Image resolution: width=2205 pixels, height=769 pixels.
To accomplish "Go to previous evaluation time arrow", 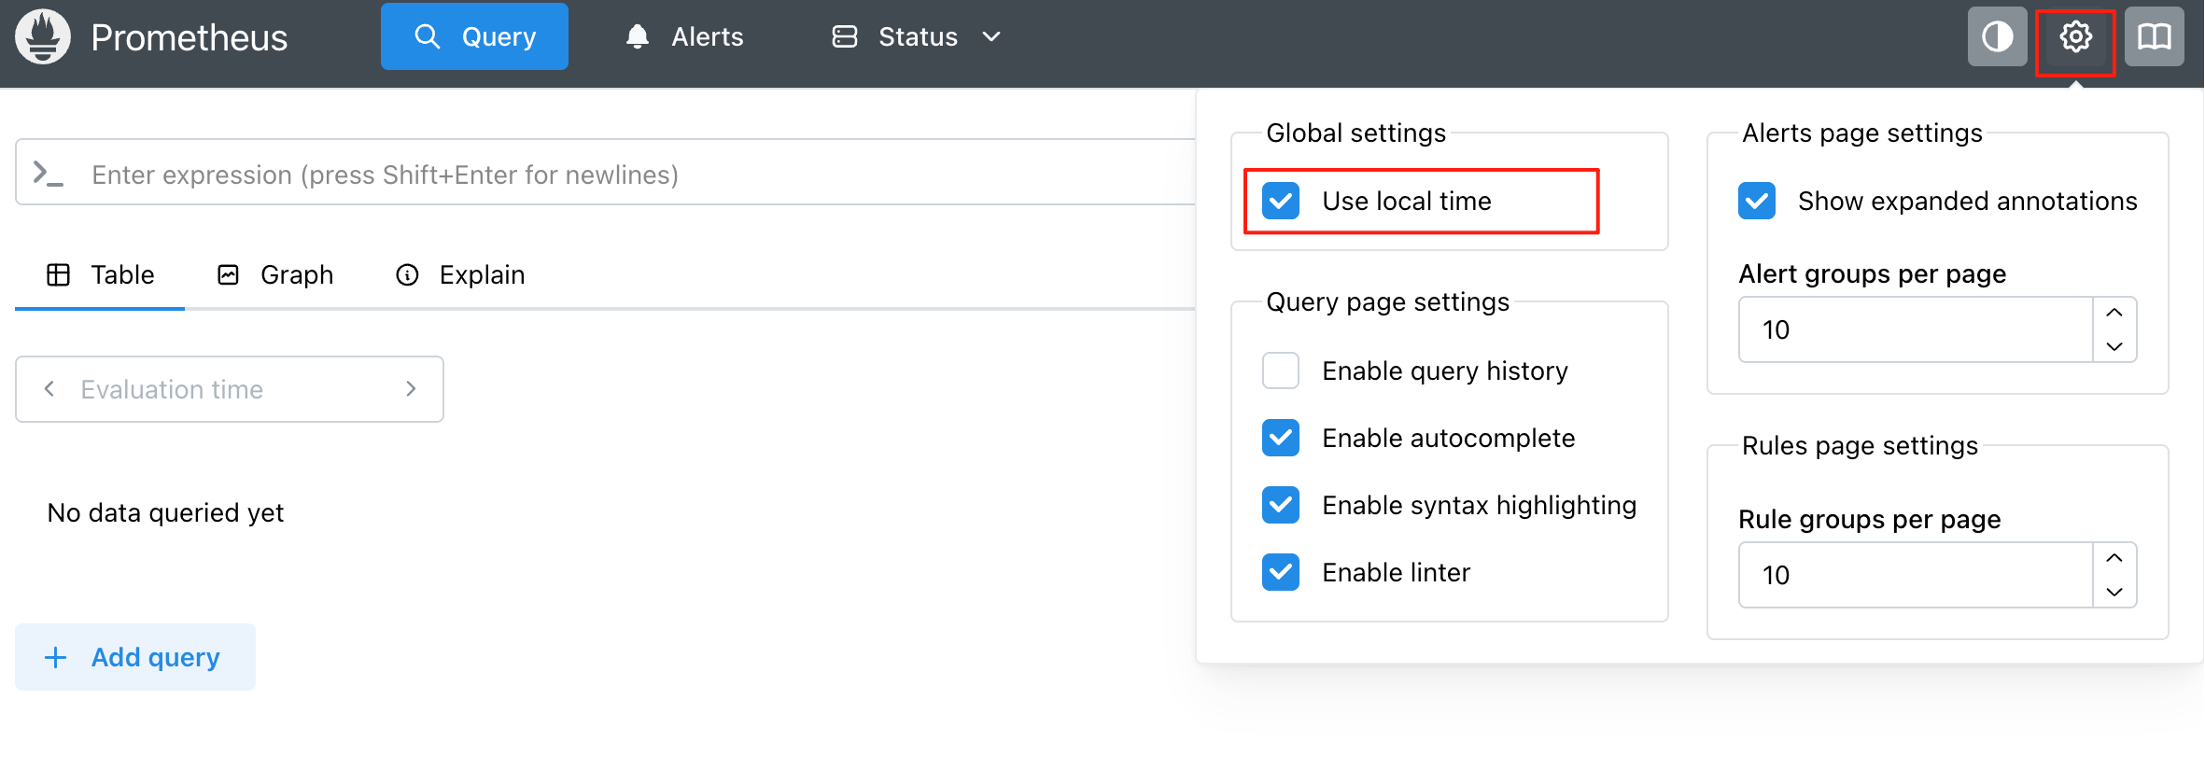I will coord(49,389).
